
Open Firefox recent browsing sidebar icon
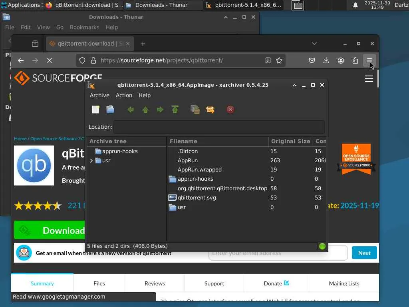(x=35, y=44)
